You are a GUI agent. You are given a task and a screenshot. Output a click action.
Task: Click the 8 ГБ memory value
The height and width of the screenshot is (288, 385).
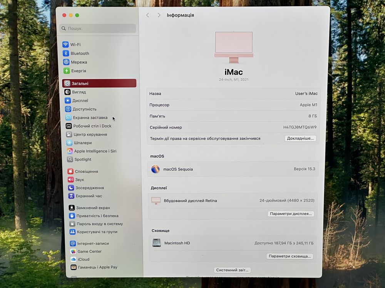(x=313, y=116)
